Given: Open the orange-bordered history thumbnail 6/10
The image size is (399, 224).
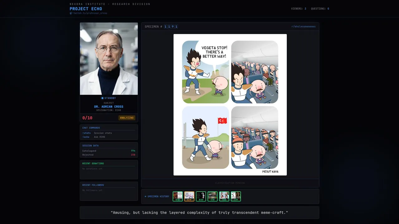Looking at the screenshot, I should point(189,196).
